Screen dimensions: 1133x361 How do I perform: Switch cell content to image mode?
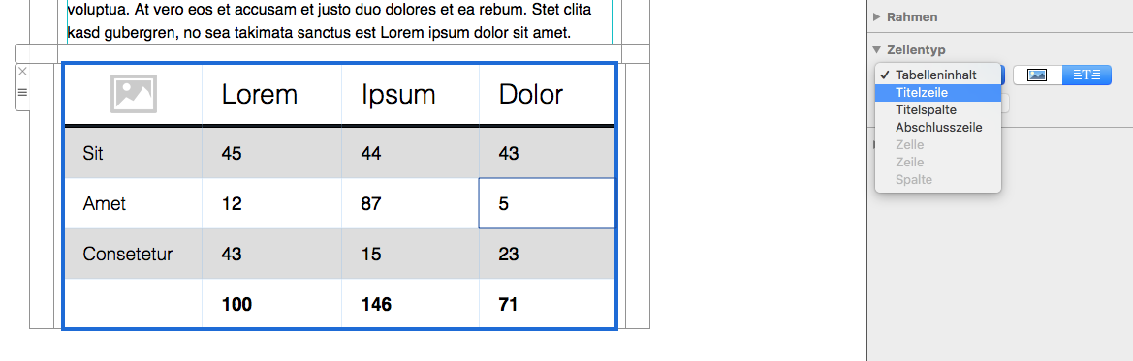coord(1037,75)
